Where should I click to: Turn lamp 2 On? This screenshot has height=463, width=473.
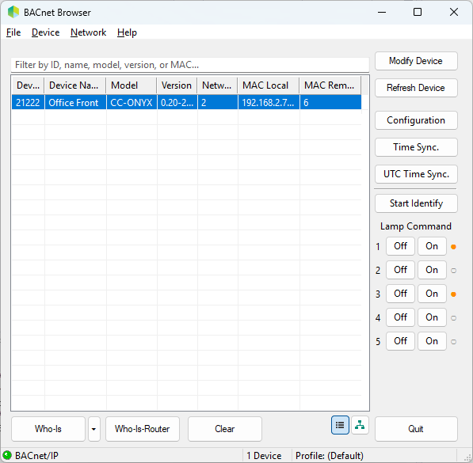432,270
